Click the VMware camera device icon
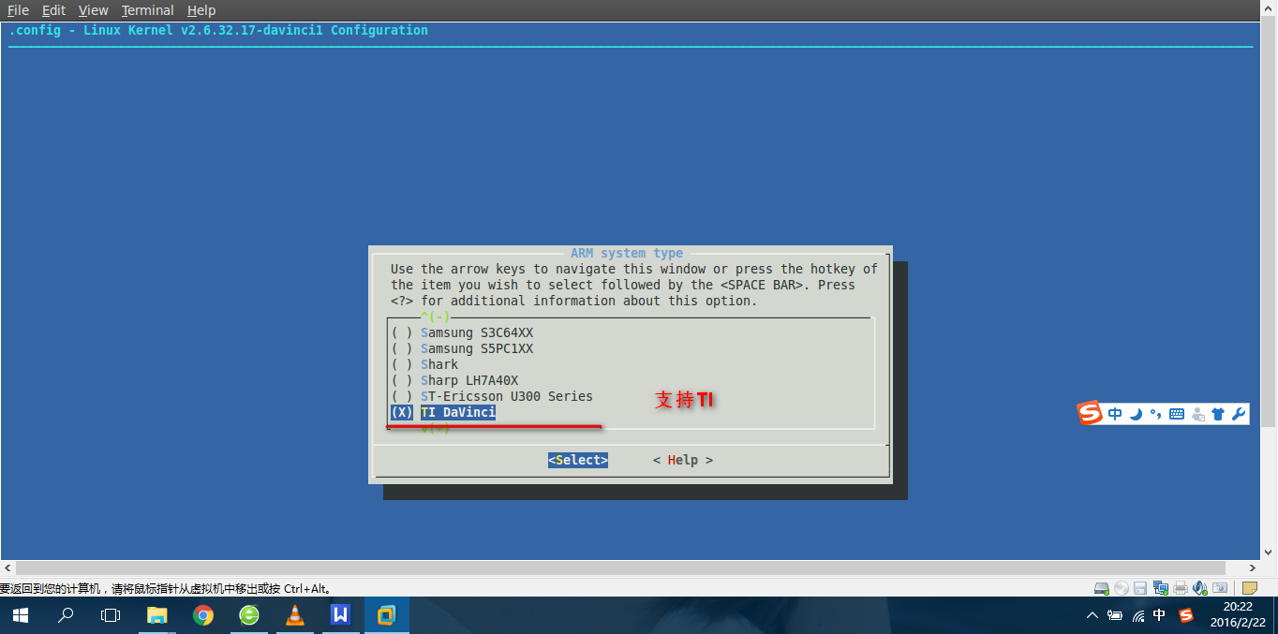This screenshot has height=634, width=1278. coord(1220,588)
